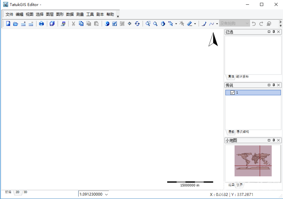Open the 剧本 menu
The width and height of the screenshot is (283, 199).
pos(100,14)
